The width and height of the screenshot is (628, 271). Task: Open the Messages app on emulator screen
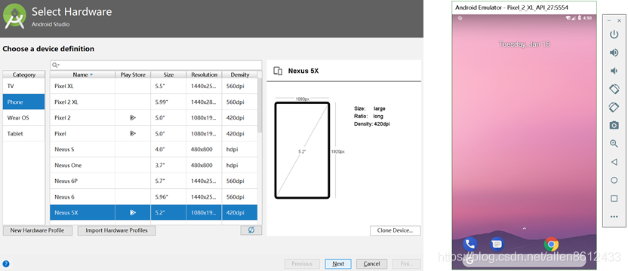pos(497,244)
